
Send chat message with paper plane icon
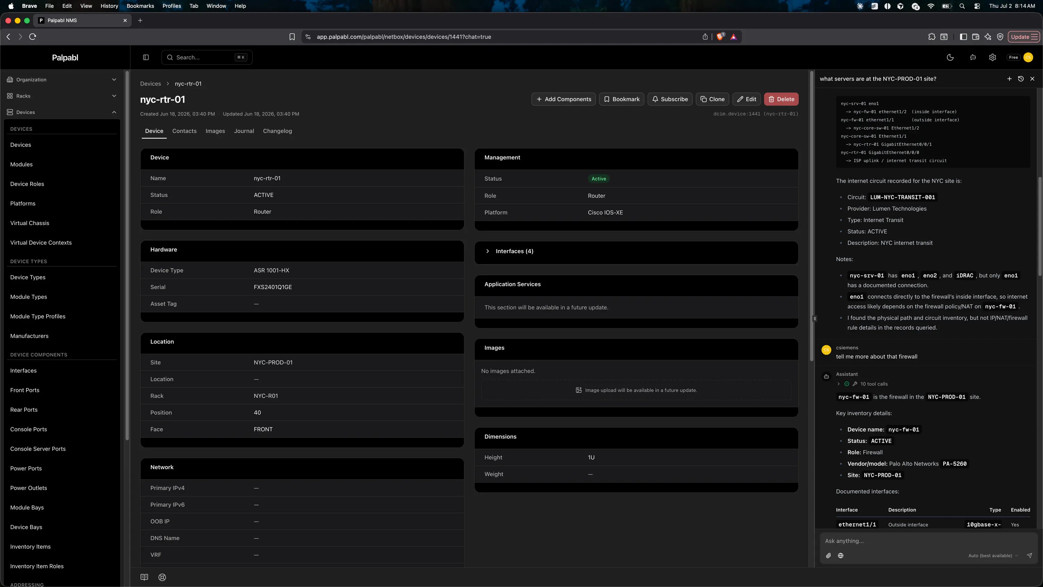coord(1029,555)
